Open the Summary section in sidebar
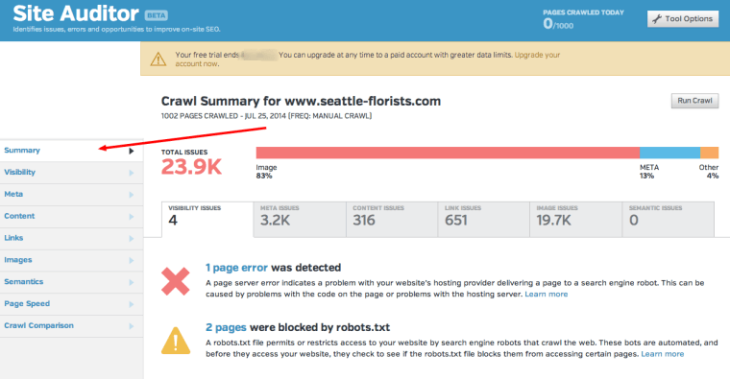The width and height of the screenshot is (730, 379). coord(71,151)
